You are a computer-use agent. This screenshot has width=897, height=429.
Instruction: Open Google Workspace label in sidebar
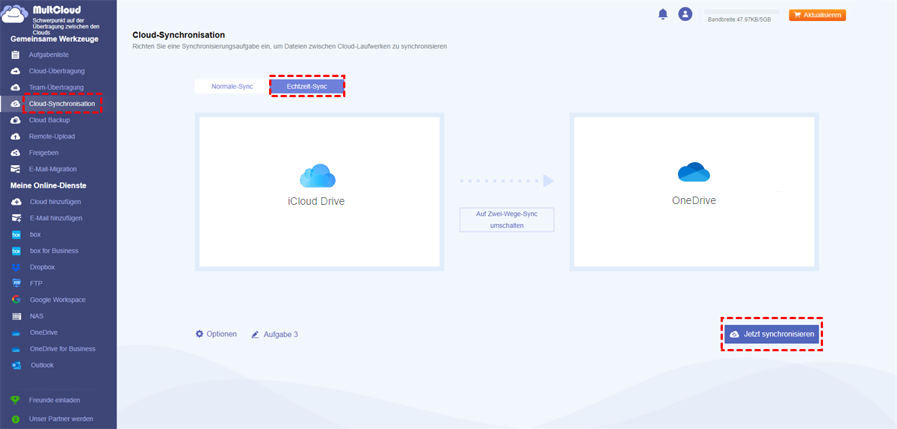58,300
